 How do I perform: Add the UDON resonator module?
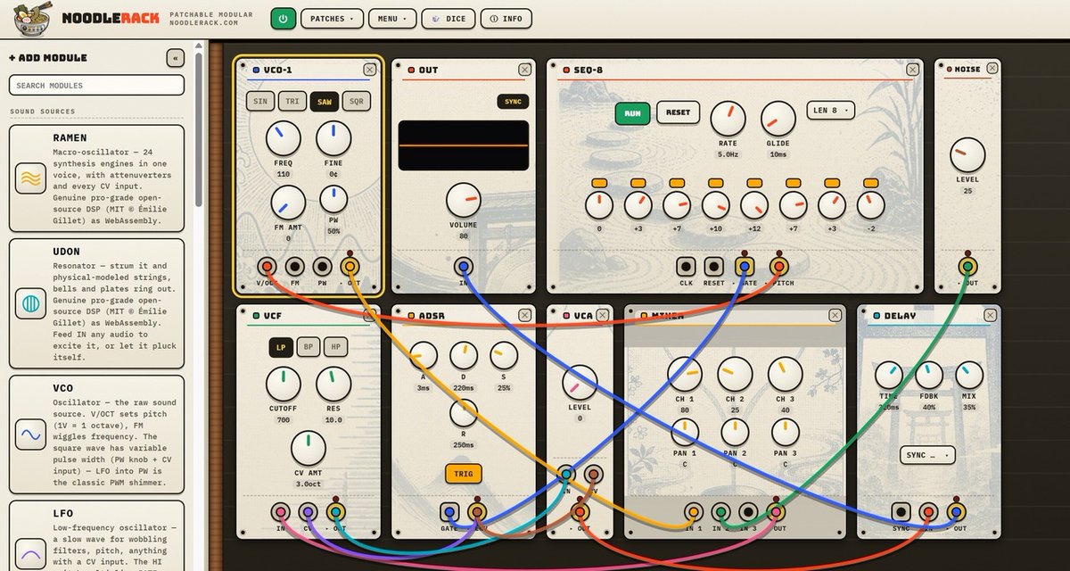pos(96,302)
